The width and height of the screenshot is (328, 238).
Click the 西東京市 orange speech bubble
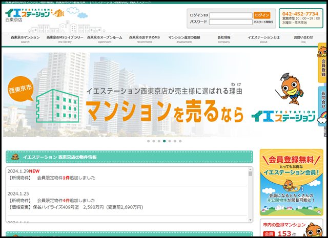coord(20,89)
